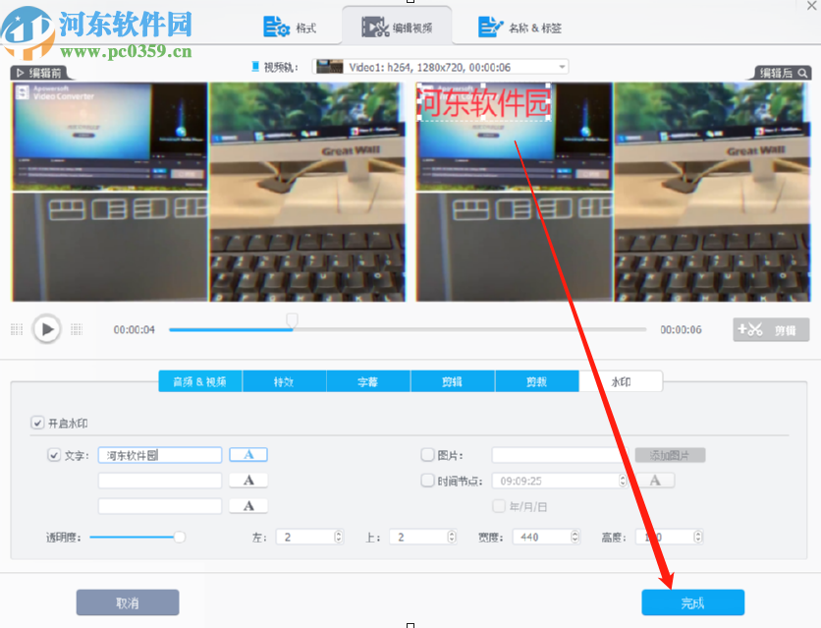Click the 高度 stepper arrows
The width and height of the screenshot is (821, 628).
pyautogui.click(x=698, y=537)
